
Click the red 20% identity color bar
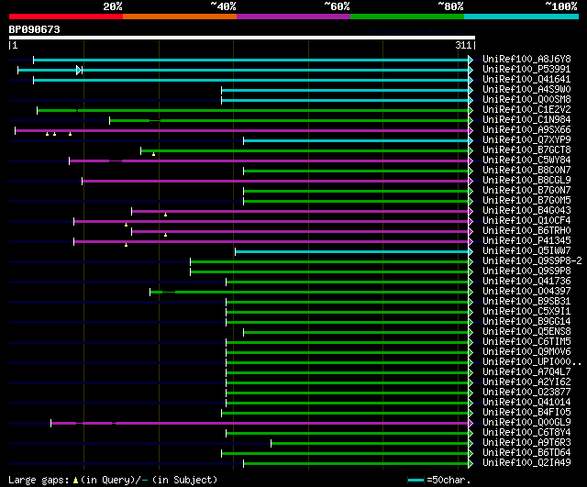(x=66, y=17)
